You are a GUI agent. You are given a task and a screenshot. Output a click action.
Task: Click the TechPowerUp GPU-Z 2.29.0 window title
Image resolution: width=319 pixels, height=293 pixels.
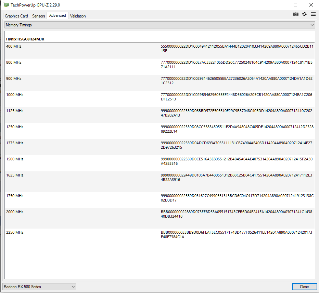click(x=35, y=5)
